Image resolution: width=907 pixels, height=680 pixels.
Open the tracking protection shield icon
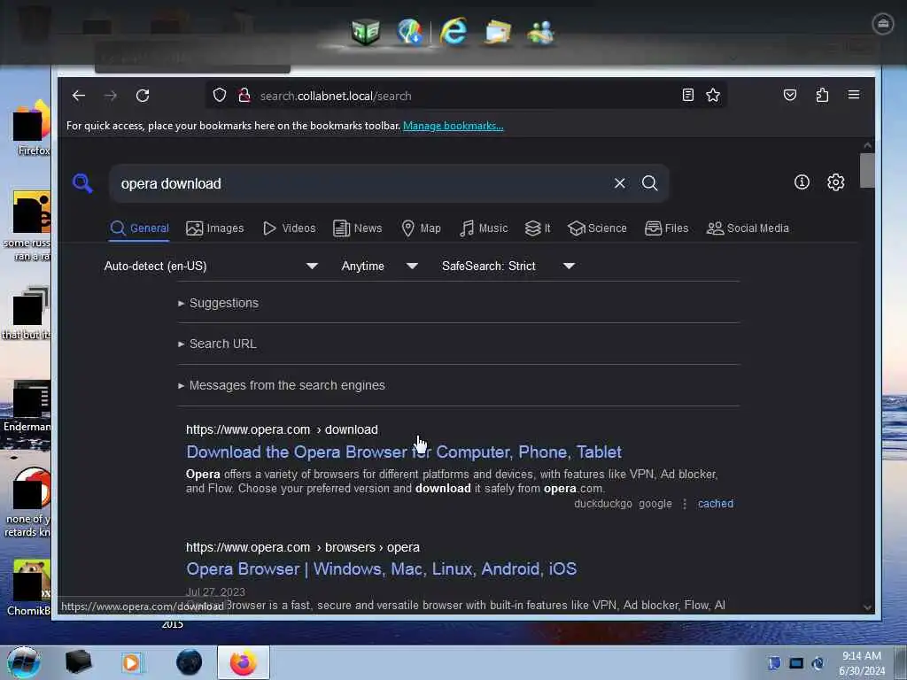(x=220, y=95)
